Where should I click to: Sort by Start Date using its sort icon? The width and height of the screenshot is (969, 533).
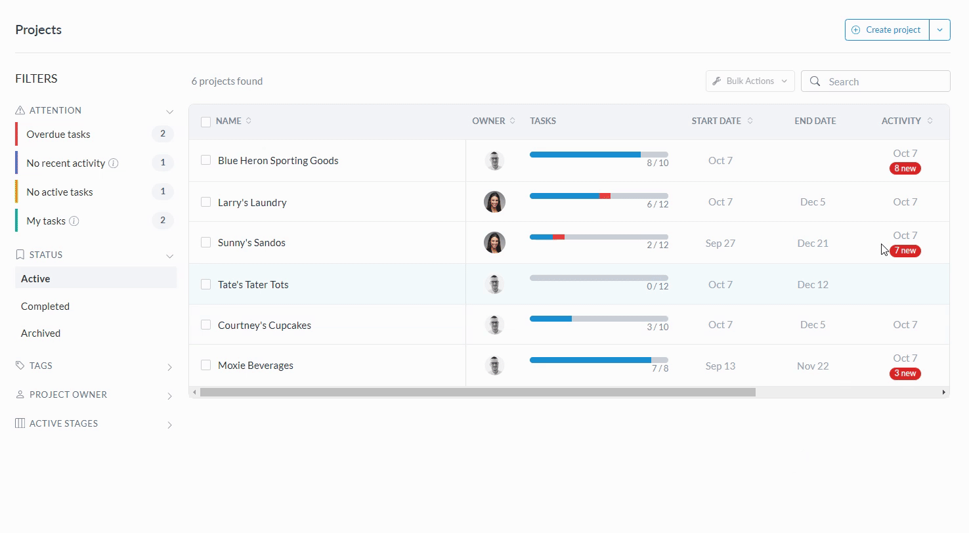750,121
